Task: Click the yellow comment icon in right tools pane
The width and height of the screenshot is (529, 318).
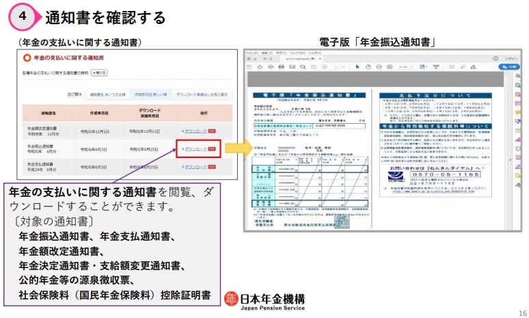Action: [518, 112]
